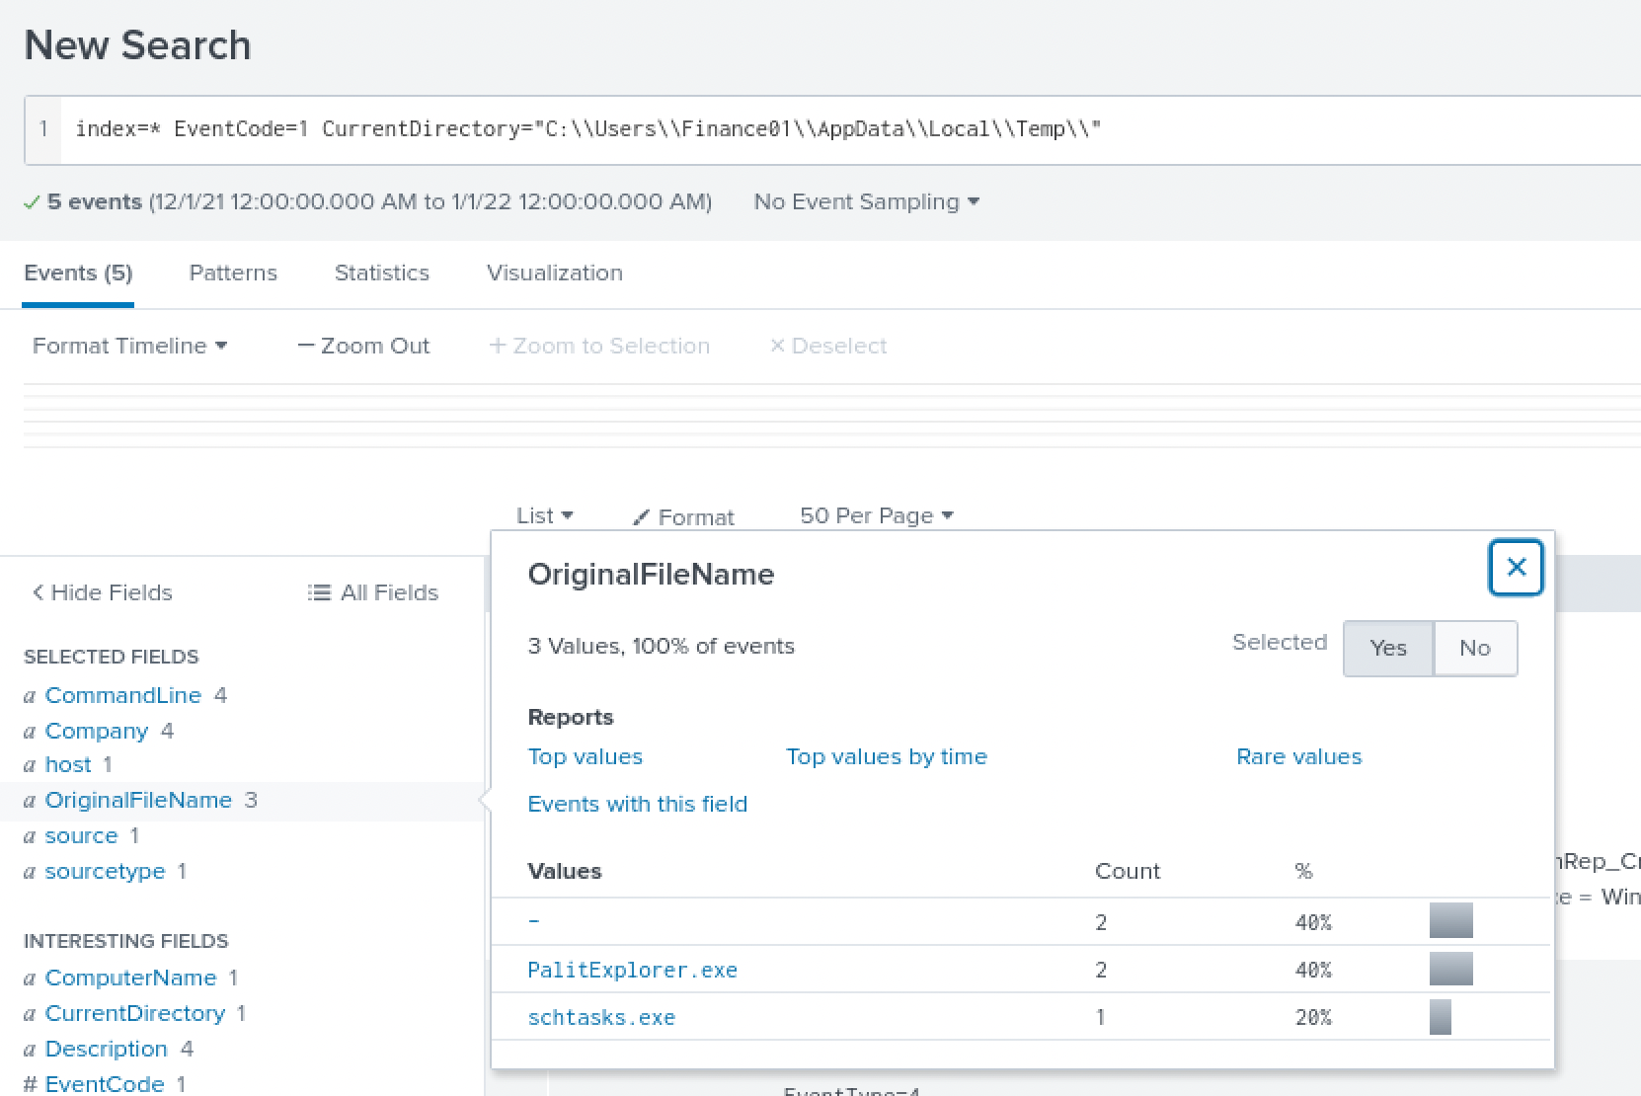
Task: Click the timeline area
Action: [832, 416]
